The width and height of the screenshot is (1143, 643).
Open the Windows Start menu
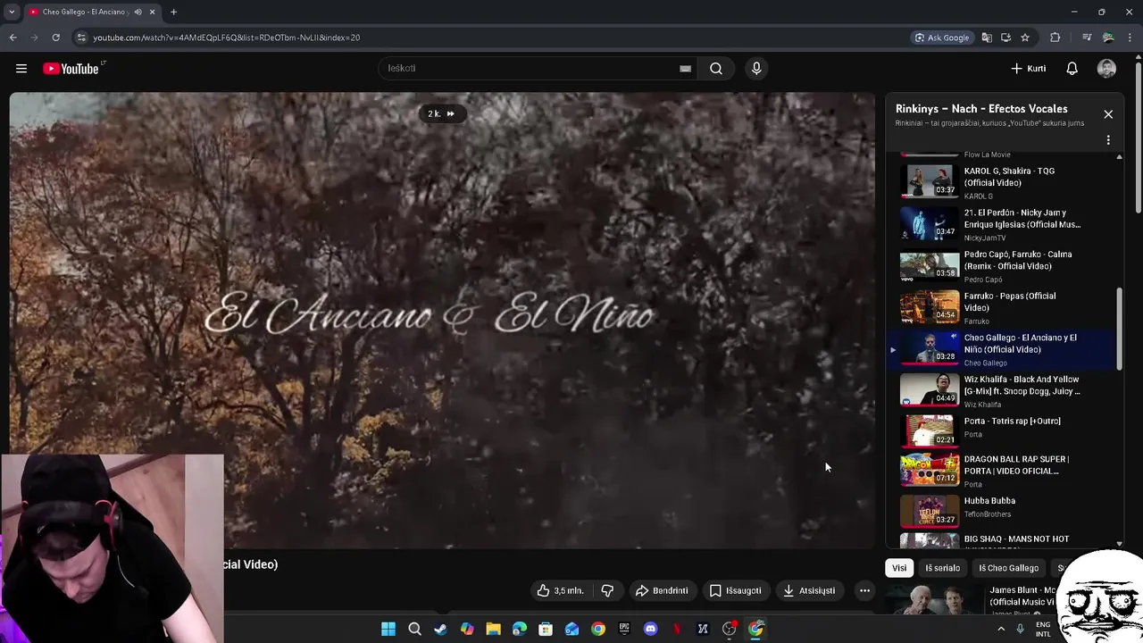[388, 629]
